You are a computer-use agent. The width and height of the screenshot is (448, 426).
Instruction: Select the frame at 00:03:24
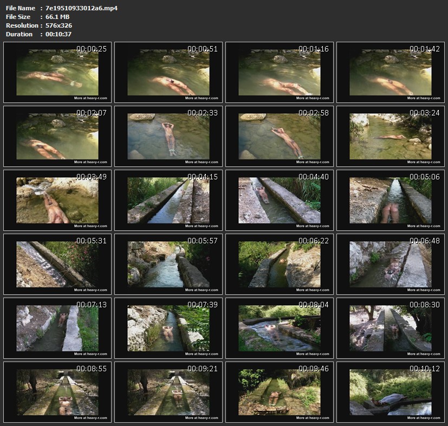pyautogui.click(x=391, y=137)
